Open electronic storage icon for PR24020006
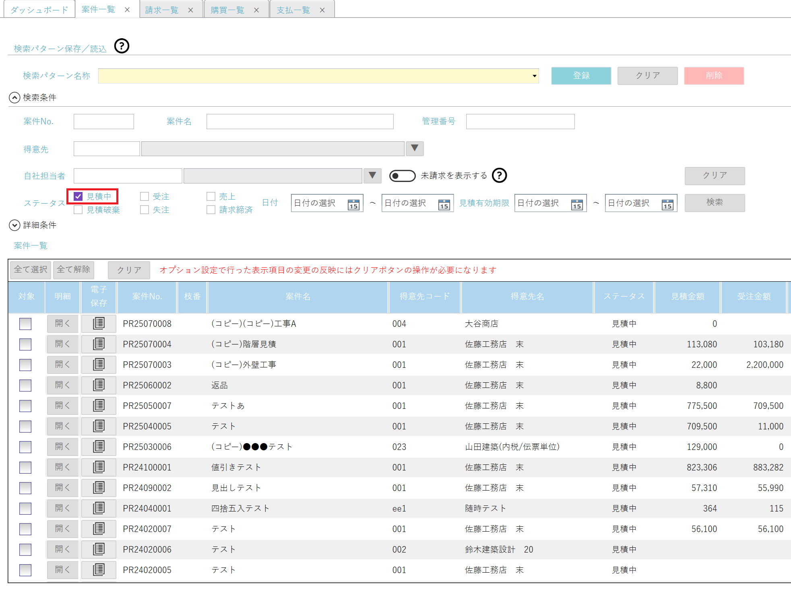Viewport: 791px width, 594px height. click(x=99, y=549)
